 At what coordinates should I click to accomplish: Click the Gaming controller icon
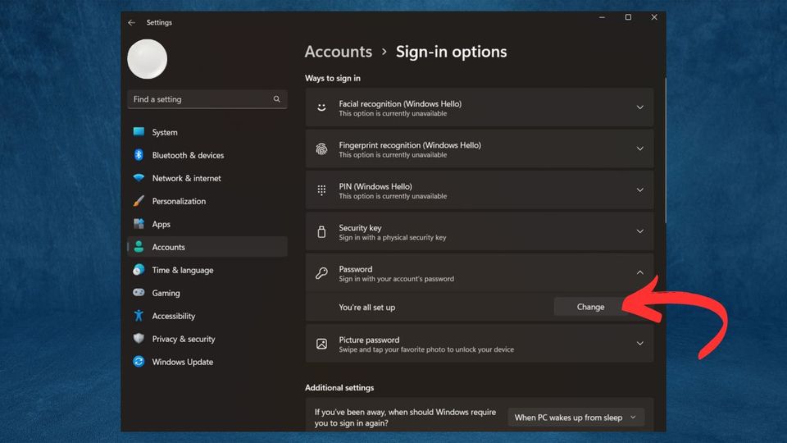(139, 292)
